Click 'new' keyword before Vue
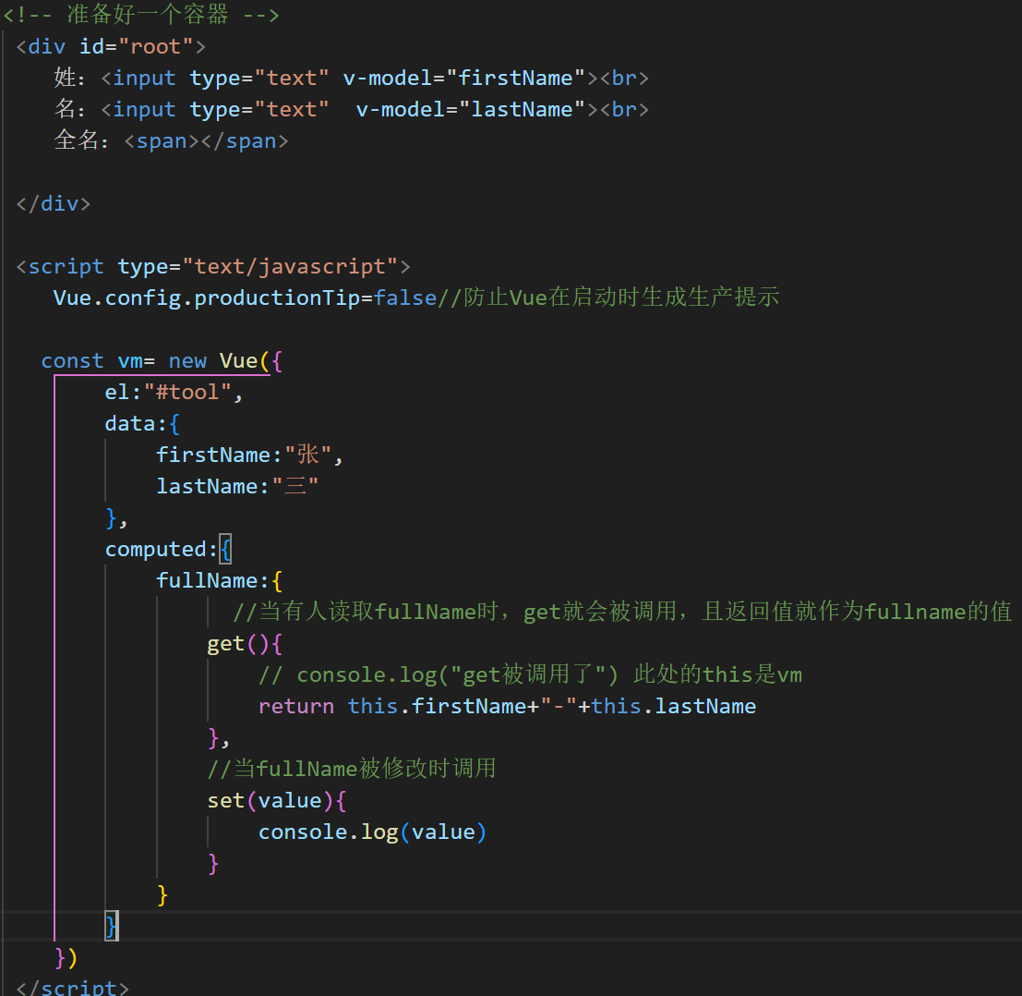 [187, 360]
